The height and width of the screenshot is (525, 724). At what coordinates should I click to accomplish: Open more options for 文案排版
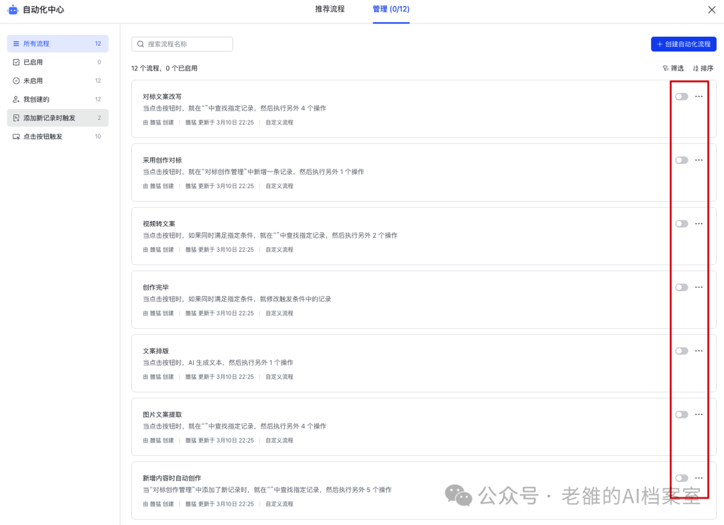(699, 351)
